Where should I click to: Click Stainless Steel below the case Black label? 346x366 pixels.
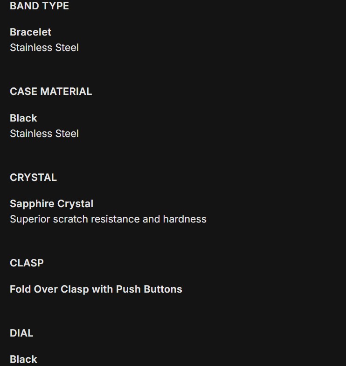click(x=44, y=134)
